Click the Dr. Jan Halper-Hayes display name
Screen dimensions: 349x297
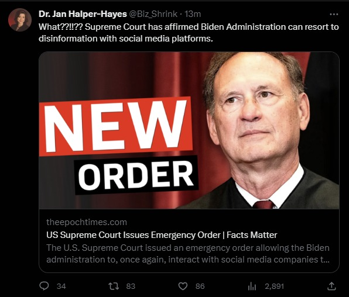83,14
